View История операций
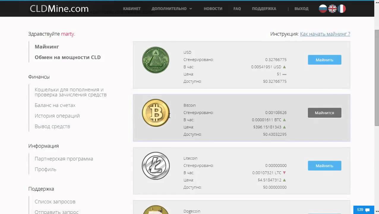Screen dimensions: 379x214 57,116
